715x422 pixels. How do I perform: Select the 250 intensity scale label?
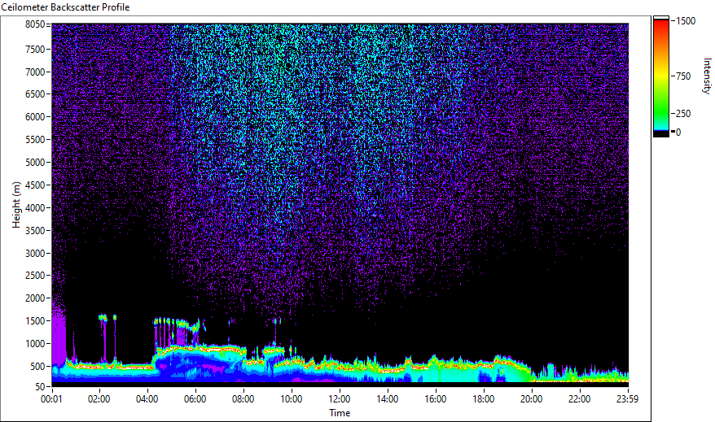tap(683, 113)
